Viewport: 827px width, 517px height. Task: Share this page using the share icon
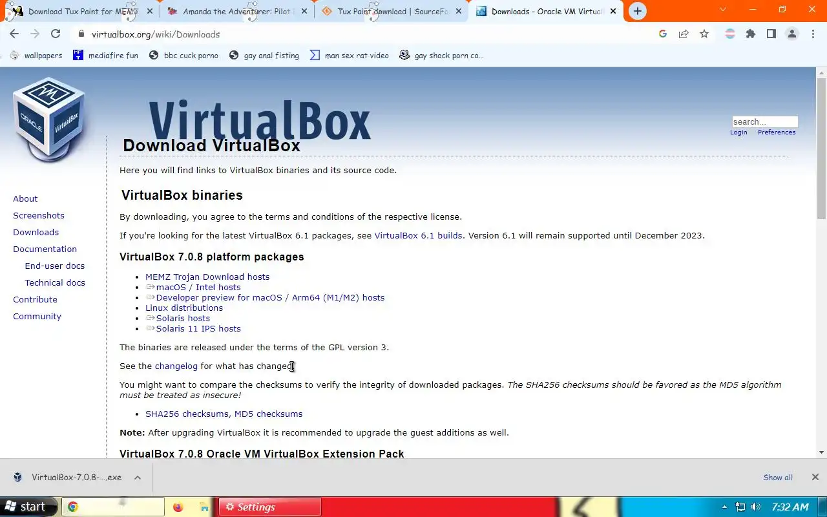tap(684, 34)
